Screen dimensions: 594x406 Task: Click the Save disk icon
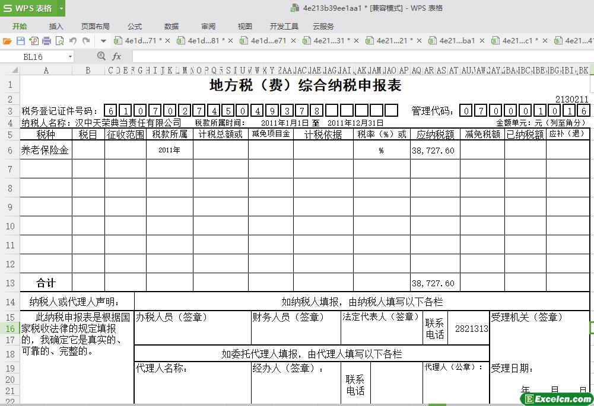(20, 41)
